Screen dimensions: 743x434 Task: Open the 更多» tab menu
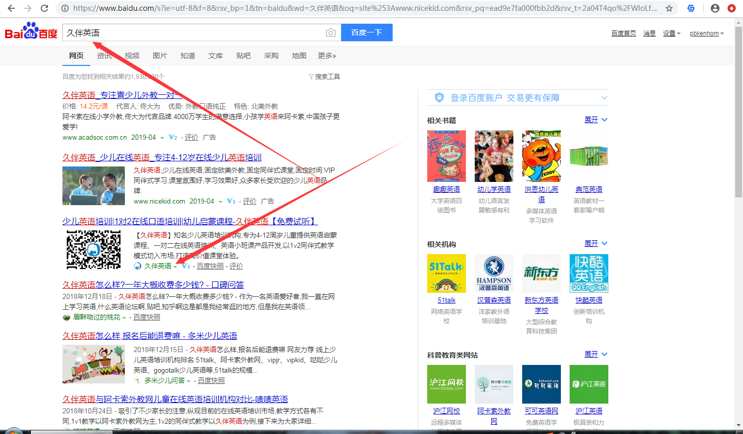327,56
